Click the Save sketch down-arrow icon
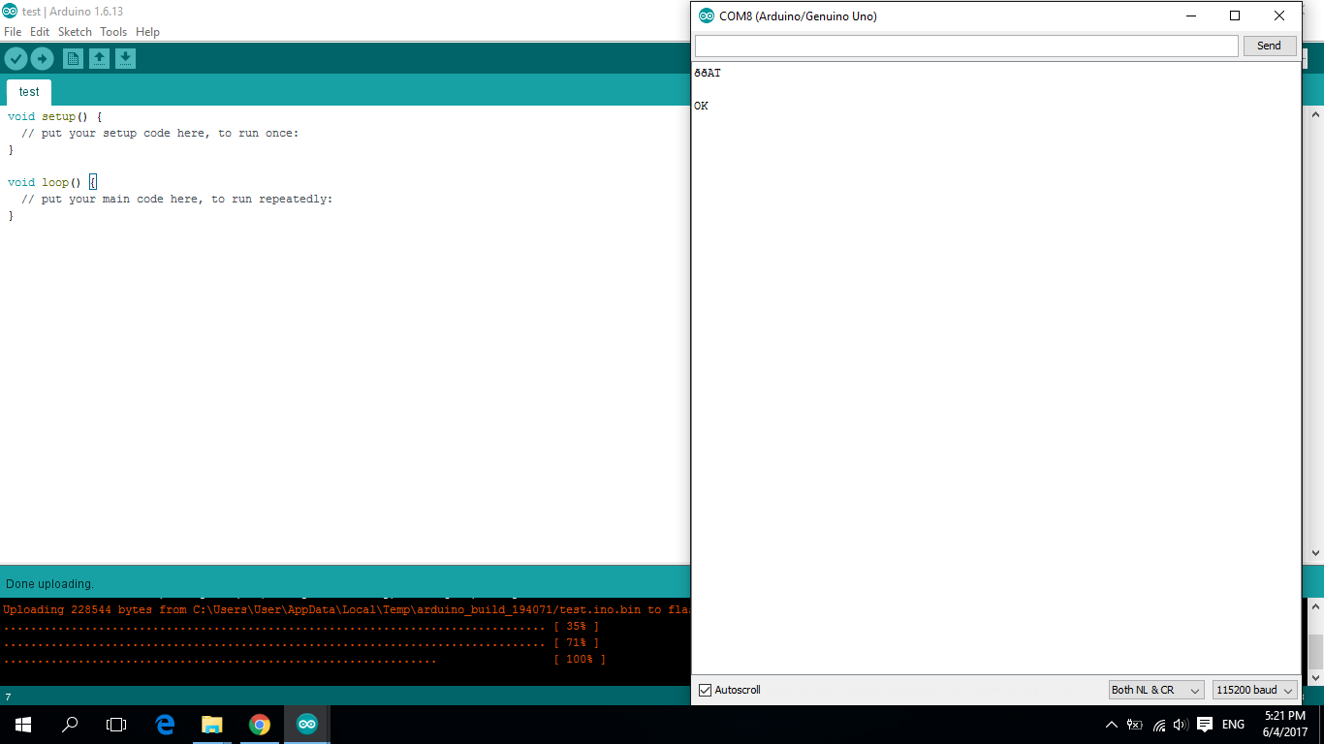Image resolution: width=1324 pixels, height=744 pixels. coord(125,59)
